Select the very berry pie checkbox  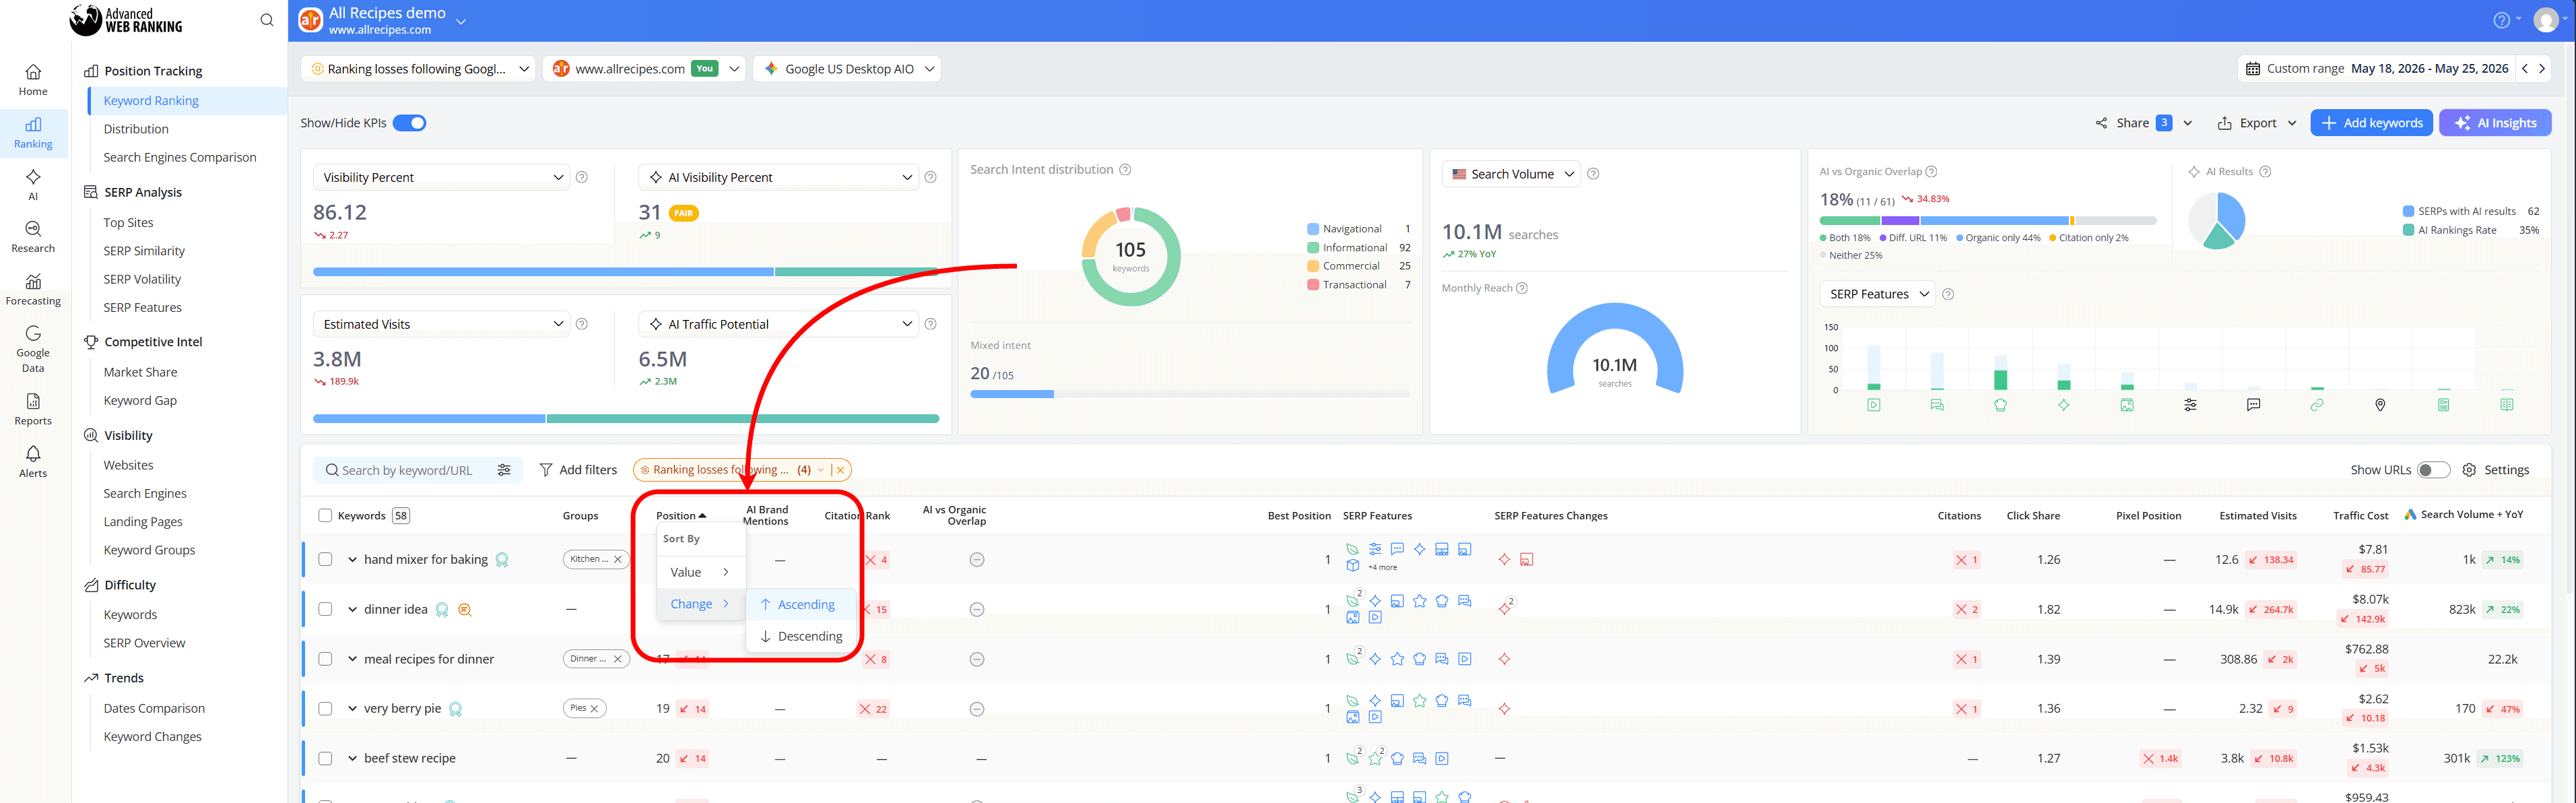tap(325, 709)
